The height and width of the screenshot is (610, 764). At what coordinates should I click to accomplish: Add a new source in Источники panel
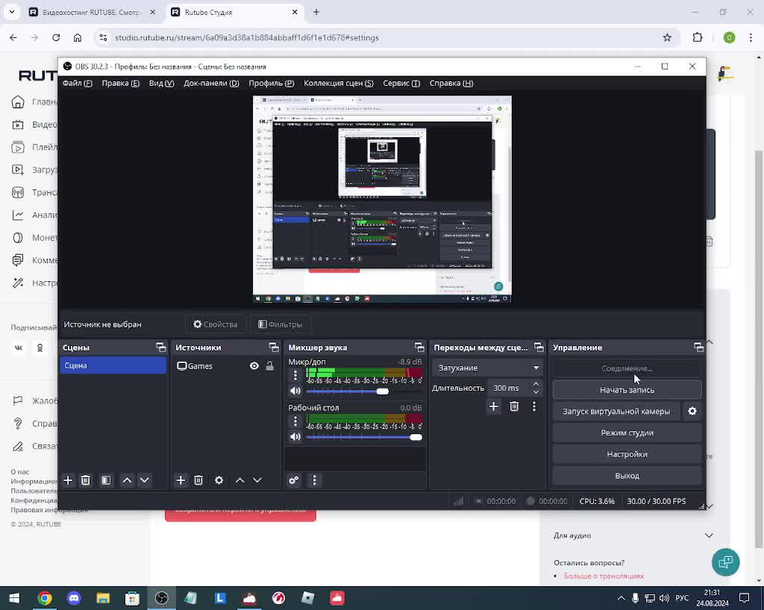pyautogui.click(x=181, y=480)
